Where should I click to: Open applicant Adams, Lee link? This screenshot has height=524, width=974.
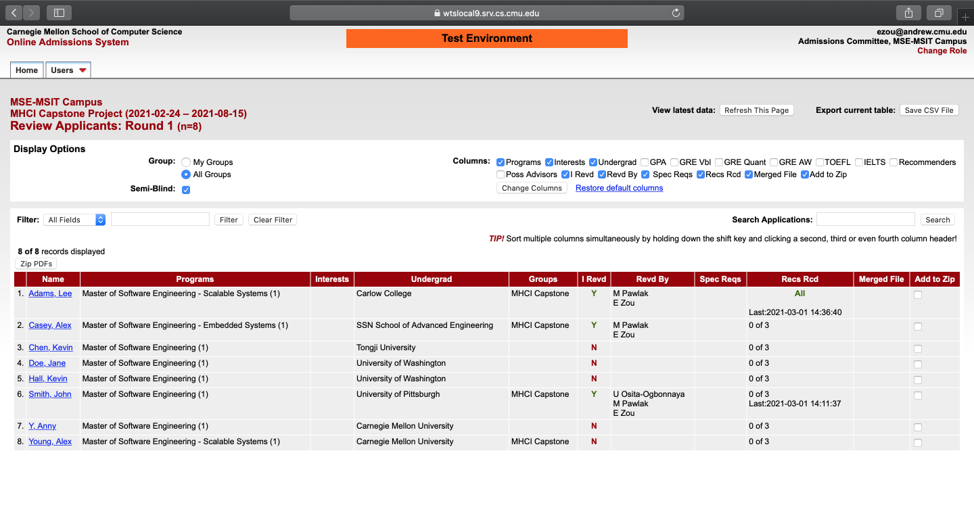pyautogui.click(x=50, y=293)
